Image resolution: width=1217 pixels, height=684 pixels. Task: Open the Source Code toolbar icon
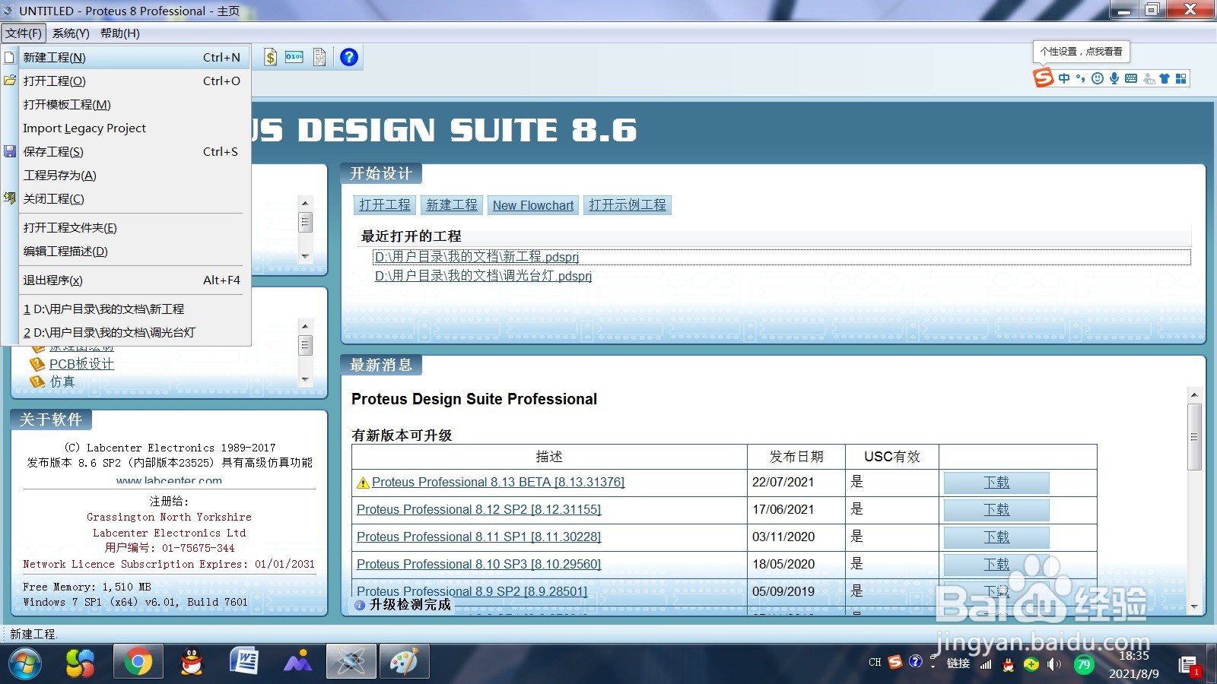tap(294, 57)
